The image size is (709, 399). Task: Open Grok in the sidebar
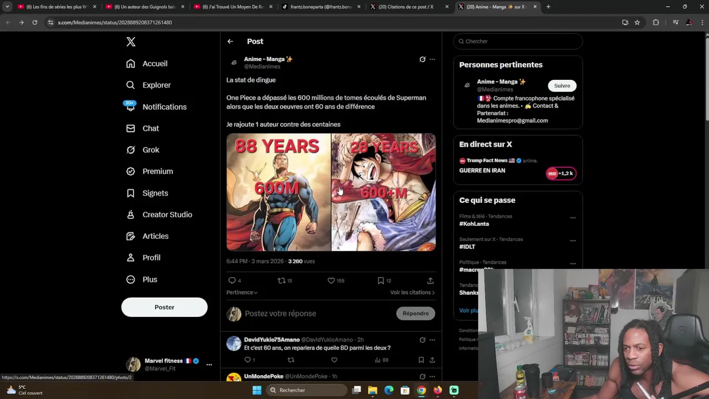pyautogui.click(x=142, y=150)
